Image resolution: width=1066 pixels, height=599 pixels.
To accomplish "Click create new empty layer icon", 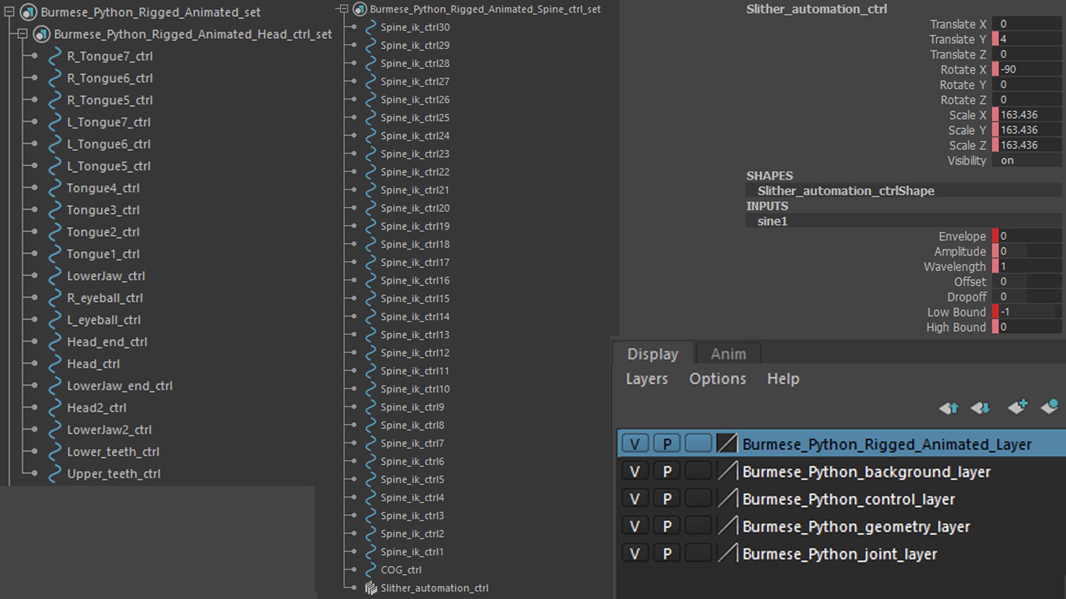I will click(1018, 407).
